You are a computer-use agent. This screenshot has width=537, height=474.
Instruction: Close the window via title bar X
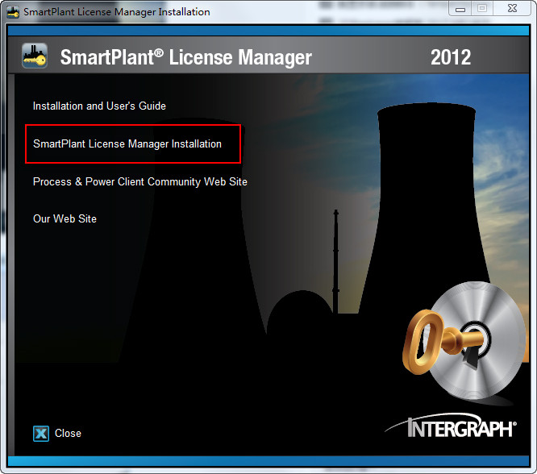click(512, 9)
